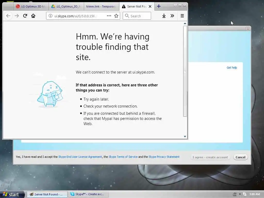
Task: Click text "Try again later."
Action: coord(96,99)
